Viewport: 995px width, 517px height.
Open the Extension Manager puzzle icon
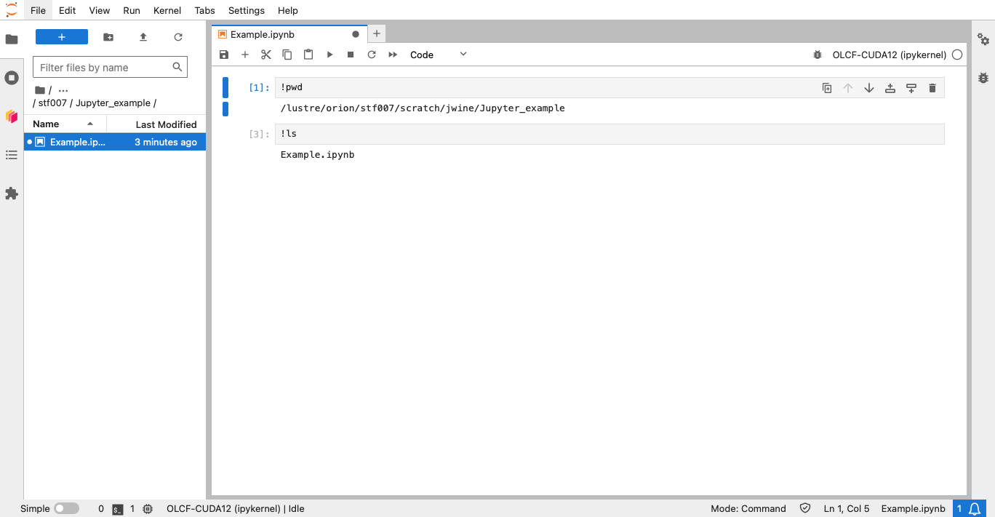pyautogui.click(x=12, y=193)
